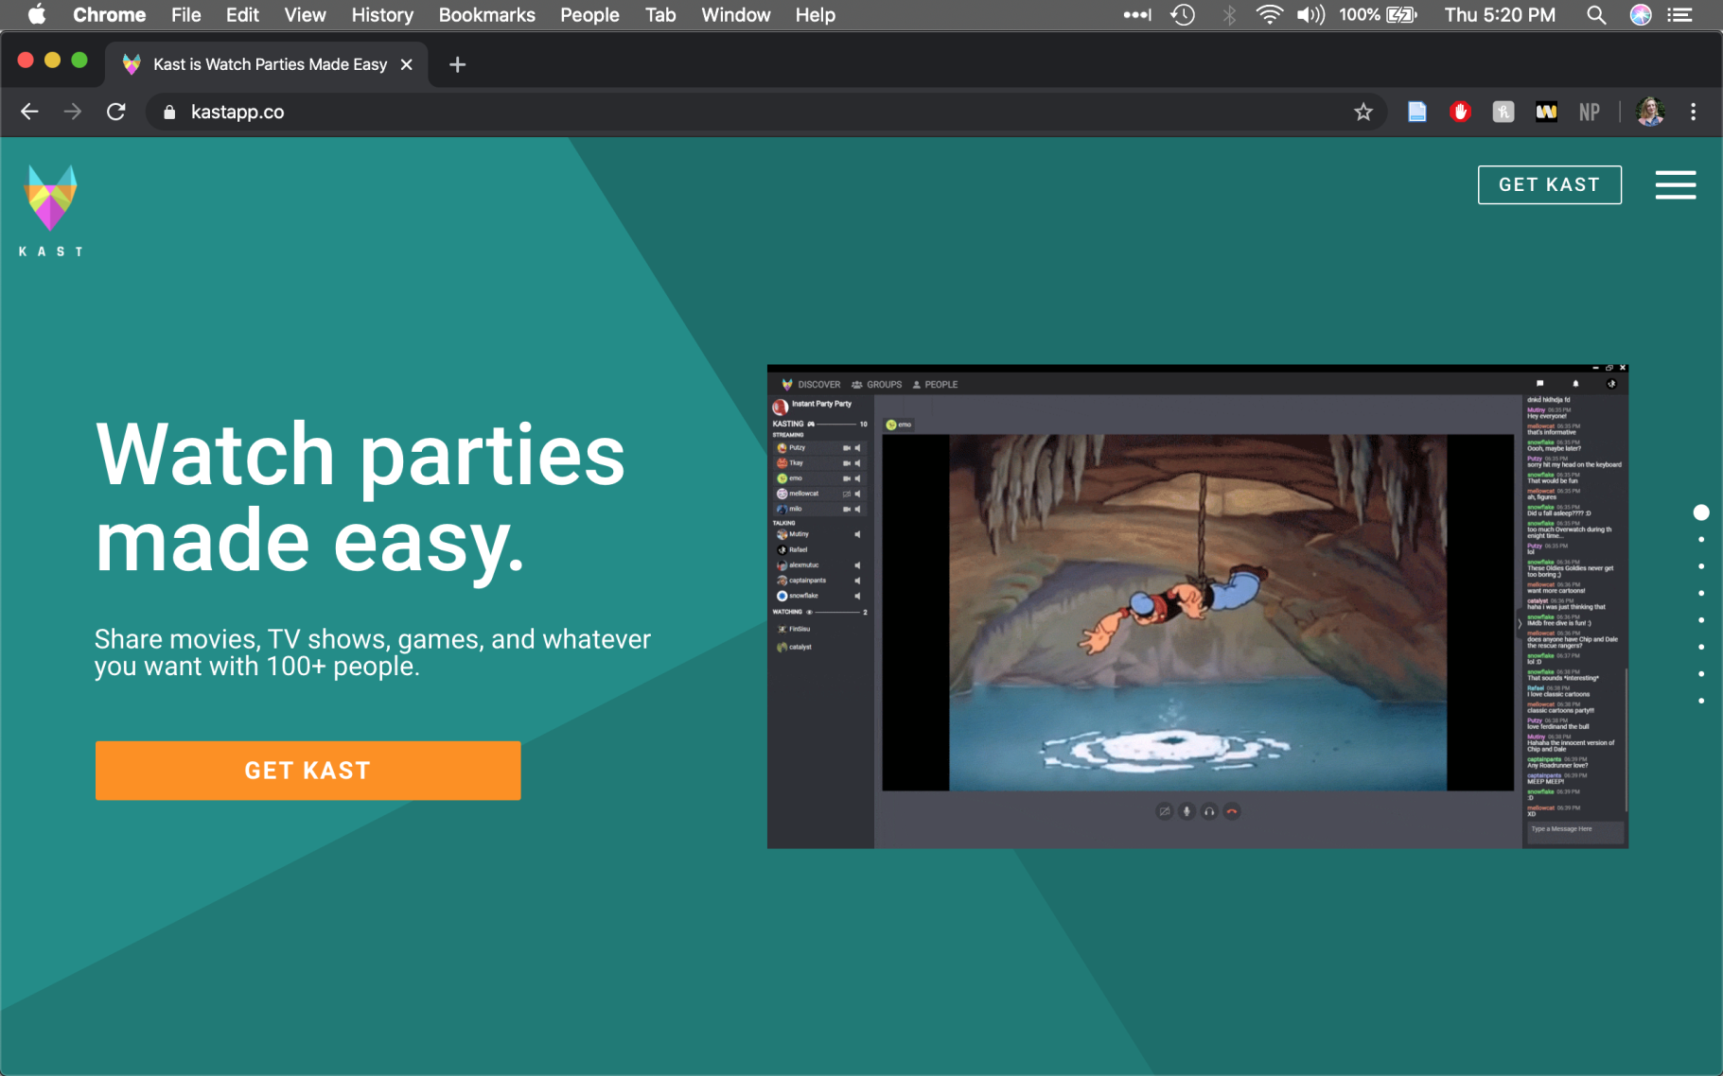Screen dimensions: 1723x1076
Task: Open the Tab menu
Action: point(660,14)
